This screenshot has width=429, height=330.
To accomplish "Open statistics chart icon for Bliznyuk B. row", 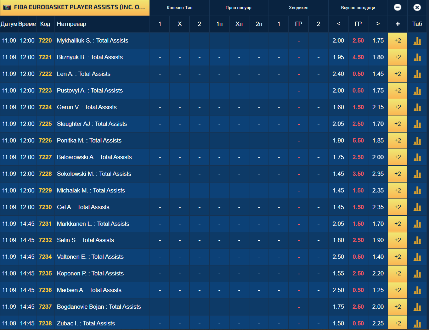I will coord(417,57).
